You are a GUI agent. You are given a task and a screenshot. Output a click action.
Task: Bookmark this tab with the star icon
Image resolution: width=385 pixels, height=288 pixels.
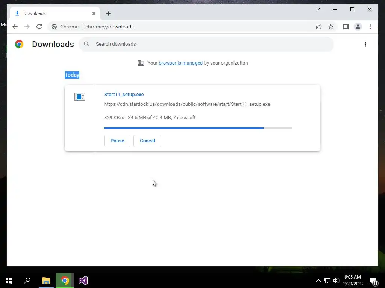pyautogui.click(x=331, y=27)
